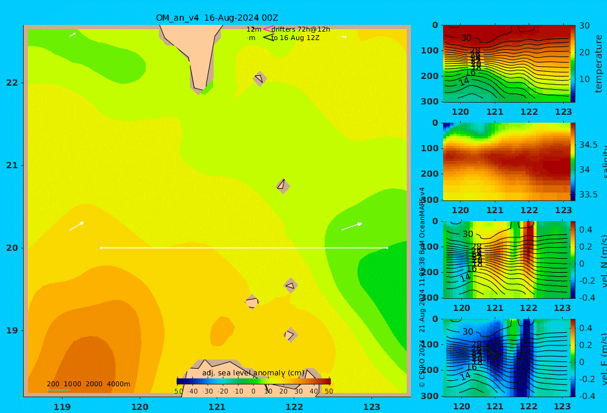Click the '34.5' tick on salinity colour bar
This screenshot has height=413, width=607.
click(588, 145)
